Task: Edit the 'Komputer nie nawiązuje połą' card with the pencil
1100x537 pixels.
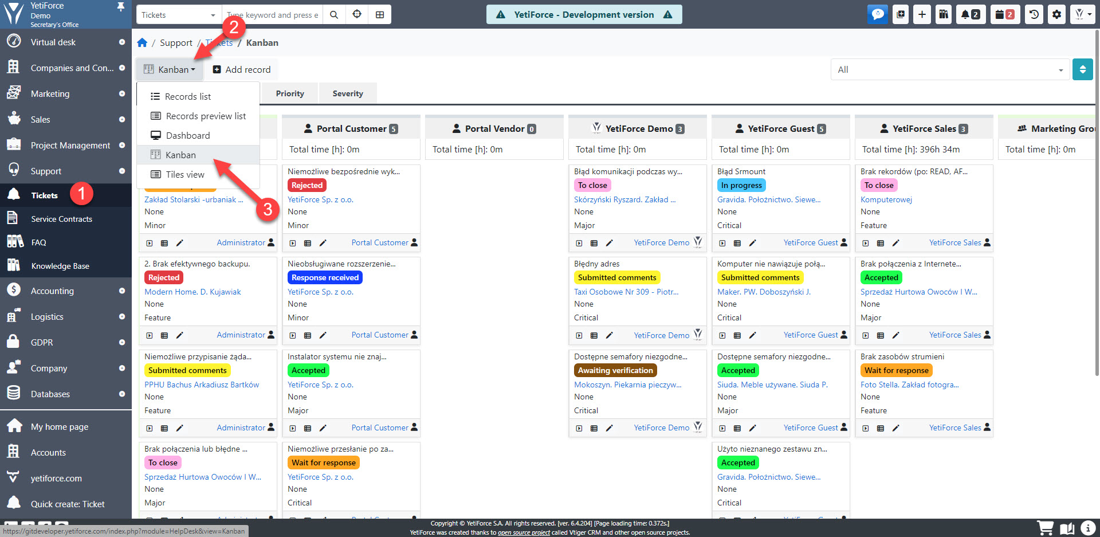Action: click(752, 335)
